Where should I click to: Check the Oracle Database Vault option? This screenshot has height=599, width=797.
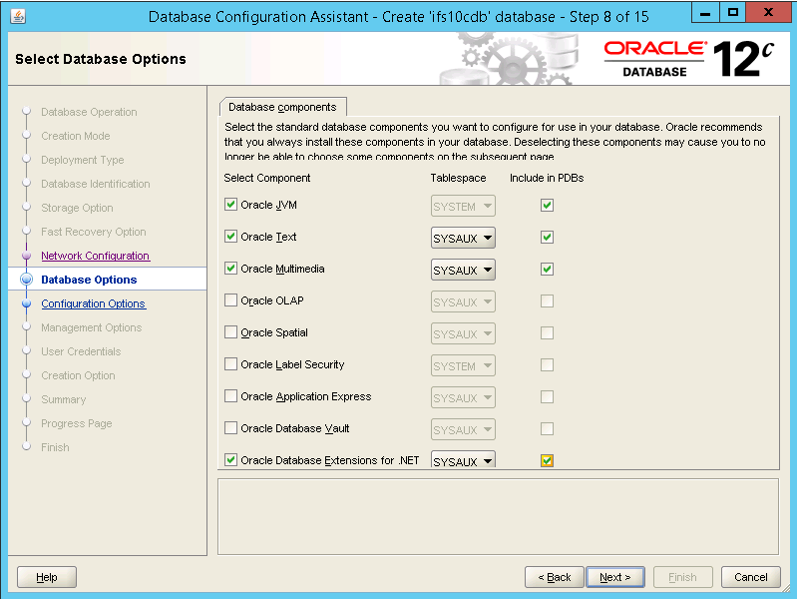(231, 429)
